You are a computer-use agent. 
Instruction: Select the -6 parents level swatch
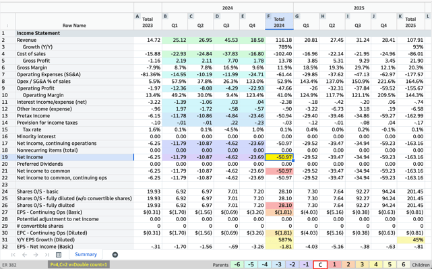pos(237,264)
